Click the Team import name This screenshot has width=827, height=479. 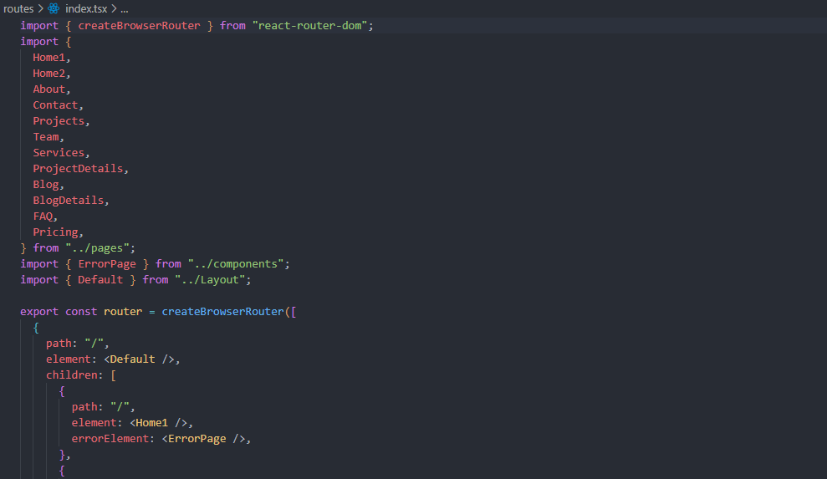point(46,136)
